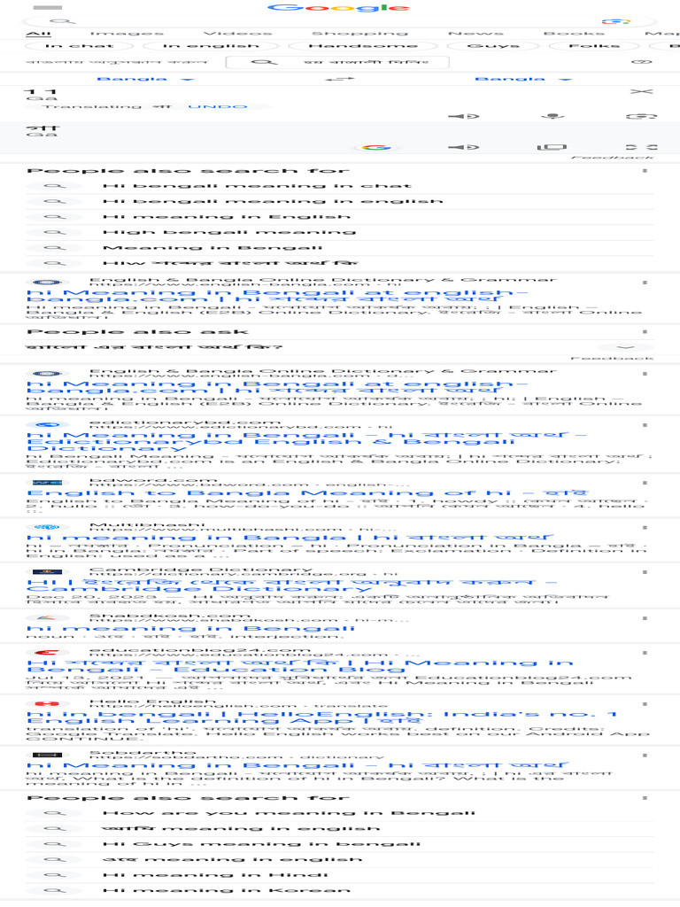The width and height of the screenshot is (680, 907).
Task: Open target language Bangla dropdown
Action: coord(523,79)
